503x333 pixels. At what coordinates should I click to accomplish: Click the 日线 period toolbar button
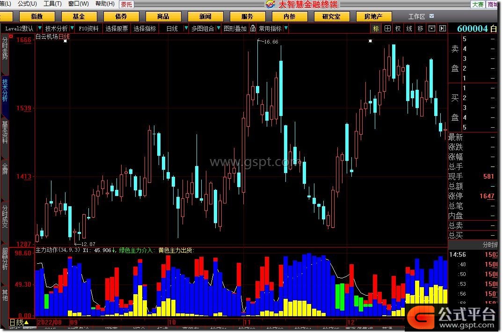(172, 29)
